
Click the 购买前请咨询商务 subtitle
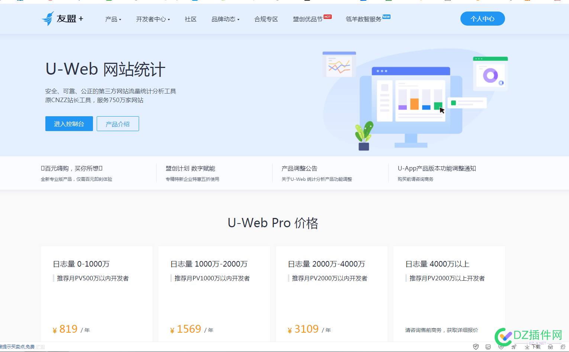[415, 179]
